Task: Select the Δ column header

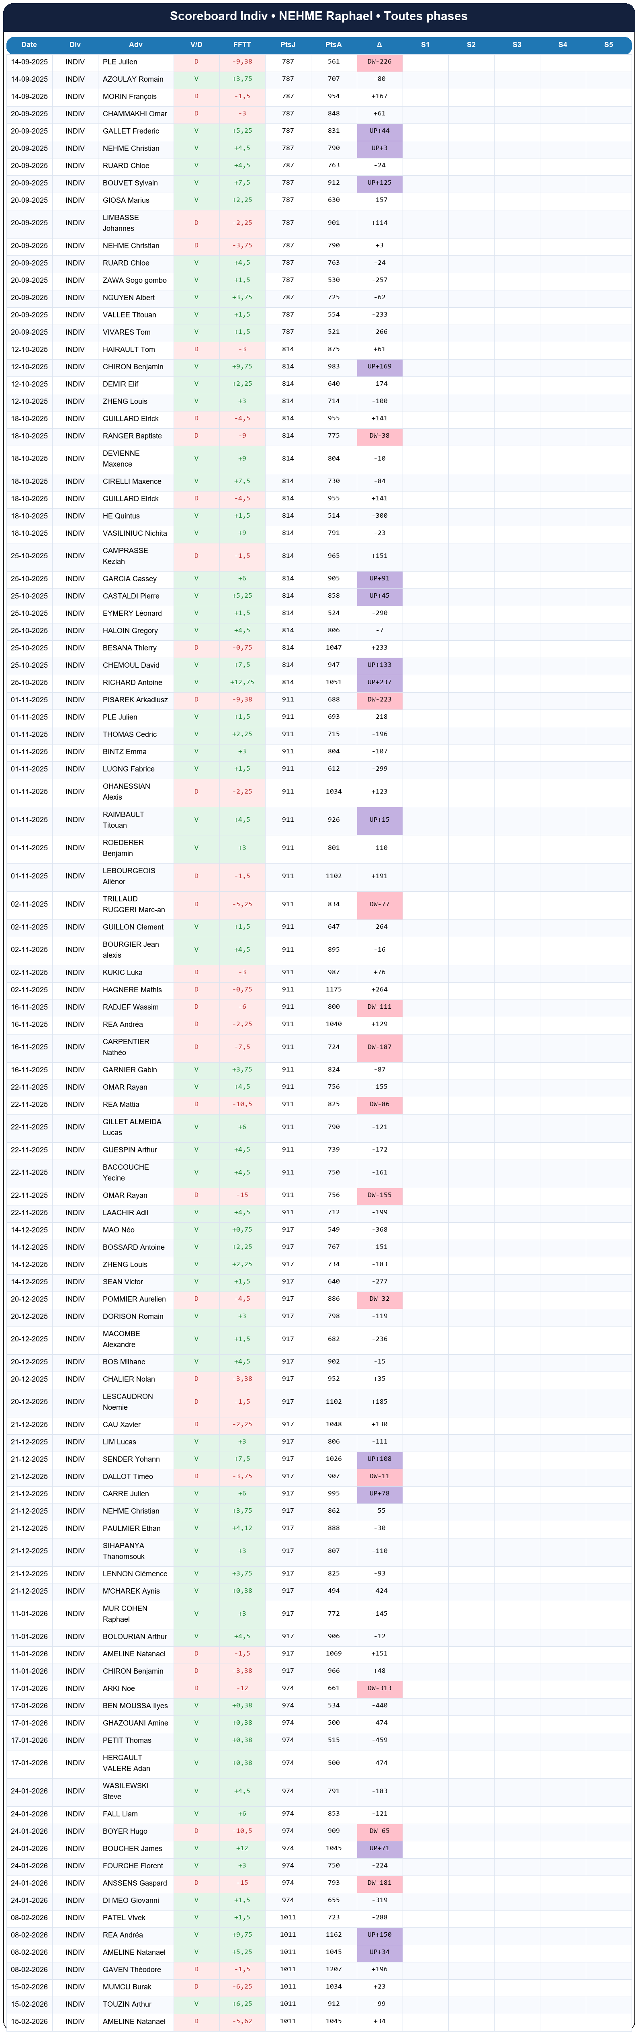Action: coord(379,45)
